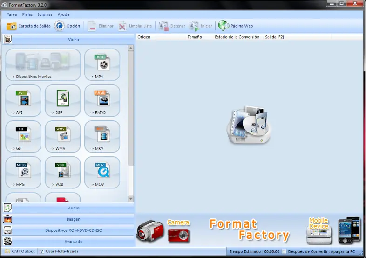The height and width of the screenshot is (258, 366).
Task: Click the C:\FFOutput path text
Action: click(23, 251)
